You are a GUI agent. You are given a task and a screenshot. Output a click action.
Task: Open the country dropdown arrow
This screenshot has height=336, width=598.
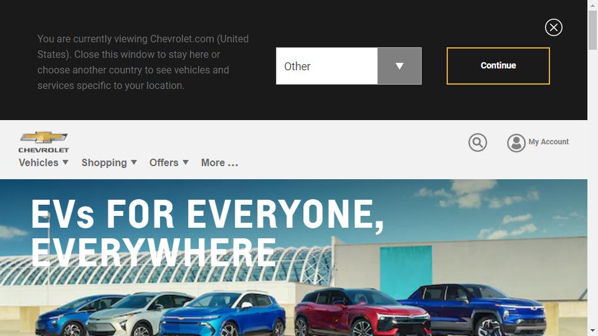click(x=399, y=66)
